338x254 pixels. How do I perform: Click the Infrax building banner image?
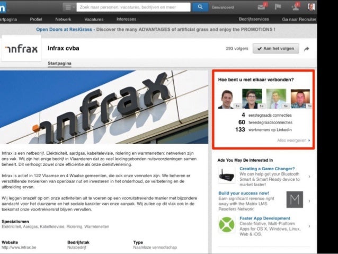104,107
